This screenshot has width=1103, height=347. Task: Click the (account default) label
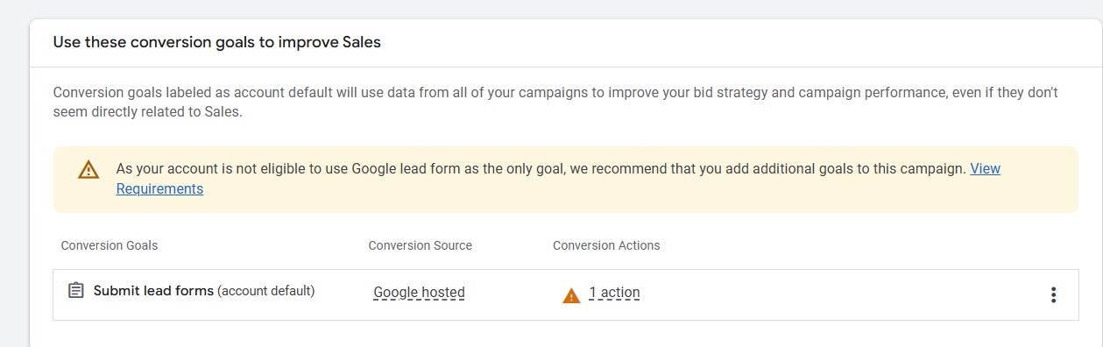266,290
